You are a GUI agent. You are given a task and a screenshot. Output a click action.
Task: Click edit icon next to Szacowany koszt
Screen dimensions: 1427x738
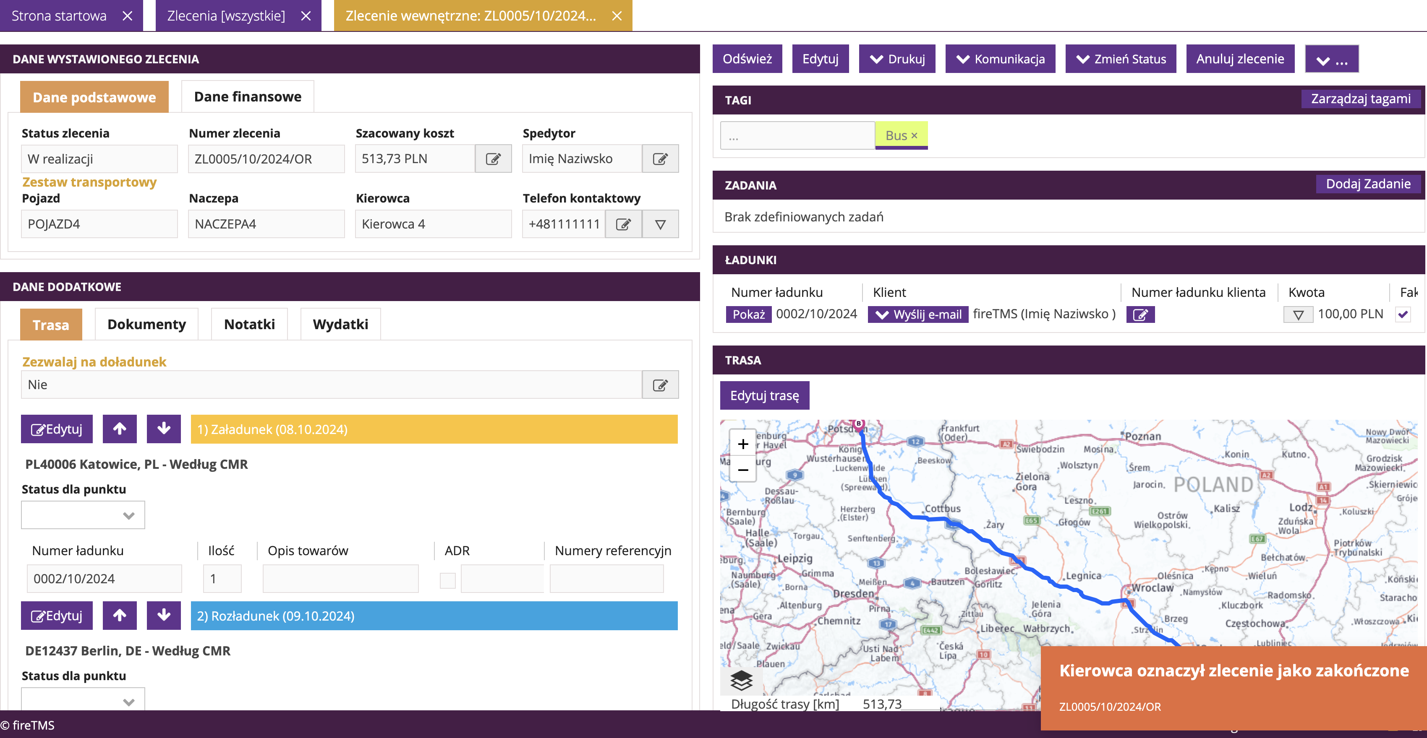click(493, 159)
